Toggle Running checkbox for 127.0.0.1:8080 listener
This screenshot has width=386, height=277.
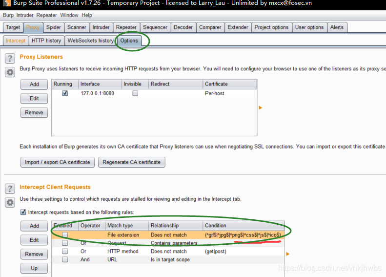[65, 93]
